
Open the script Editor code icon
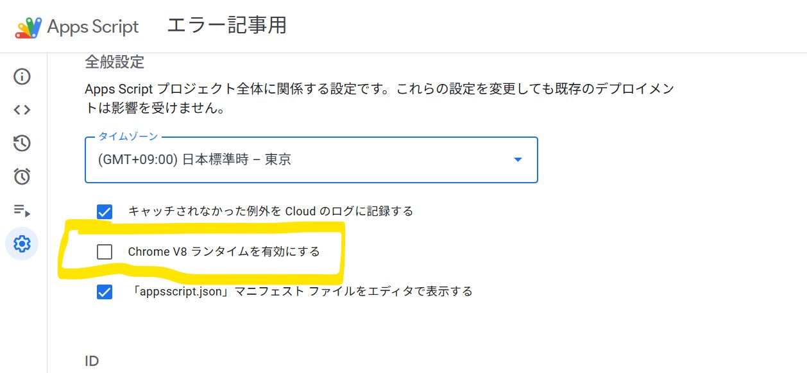[x=22, y=110]
